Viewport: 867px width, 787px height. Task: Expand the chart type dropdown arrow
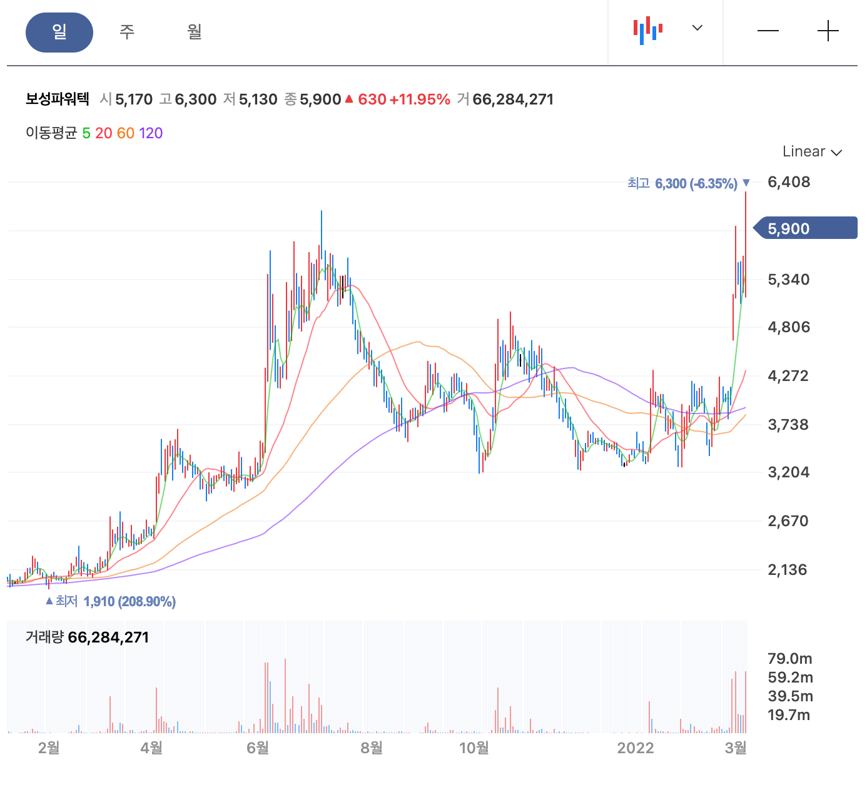pos(697,28)
